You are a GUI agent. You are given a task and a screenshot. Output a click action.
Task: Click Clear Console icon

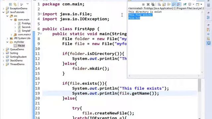pos(159,4)
